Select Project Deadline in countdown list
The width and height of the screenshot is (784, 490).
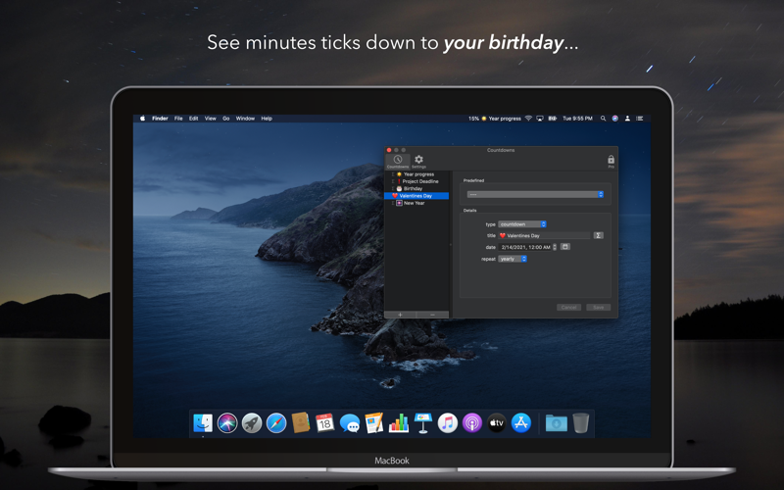tap(416, 181)
